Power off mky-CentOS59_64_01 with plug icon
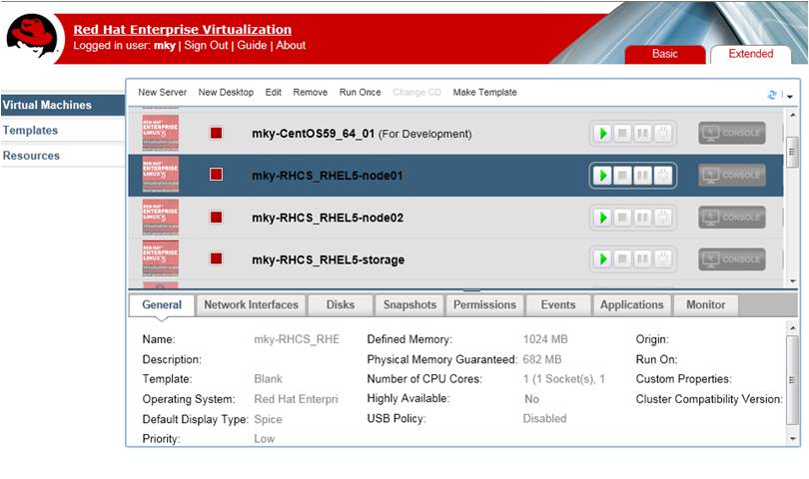809x479 pixels. [663, 134]
